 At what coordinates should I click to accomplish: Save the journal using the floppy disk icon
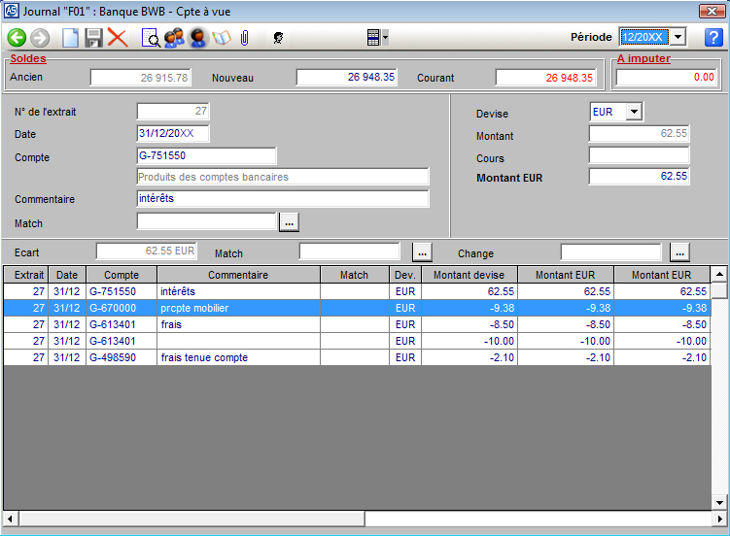tap(94, 38)
